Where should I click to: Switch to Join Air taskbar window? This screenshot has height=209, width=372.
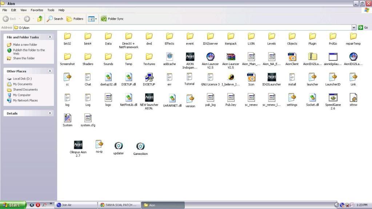(76, 205)
